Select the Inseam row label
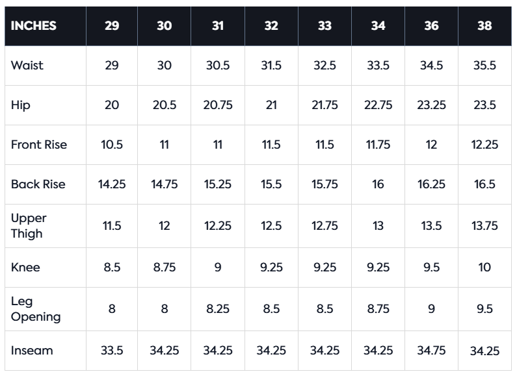 32,351
